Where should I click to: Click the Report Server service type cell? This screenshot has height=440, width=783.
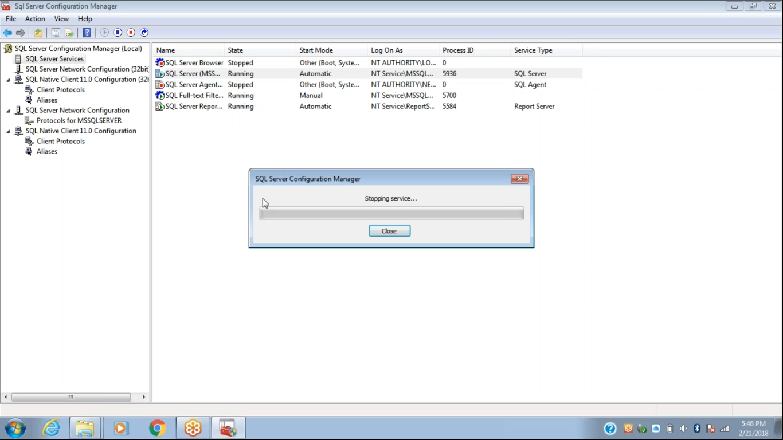coord(534,107)
